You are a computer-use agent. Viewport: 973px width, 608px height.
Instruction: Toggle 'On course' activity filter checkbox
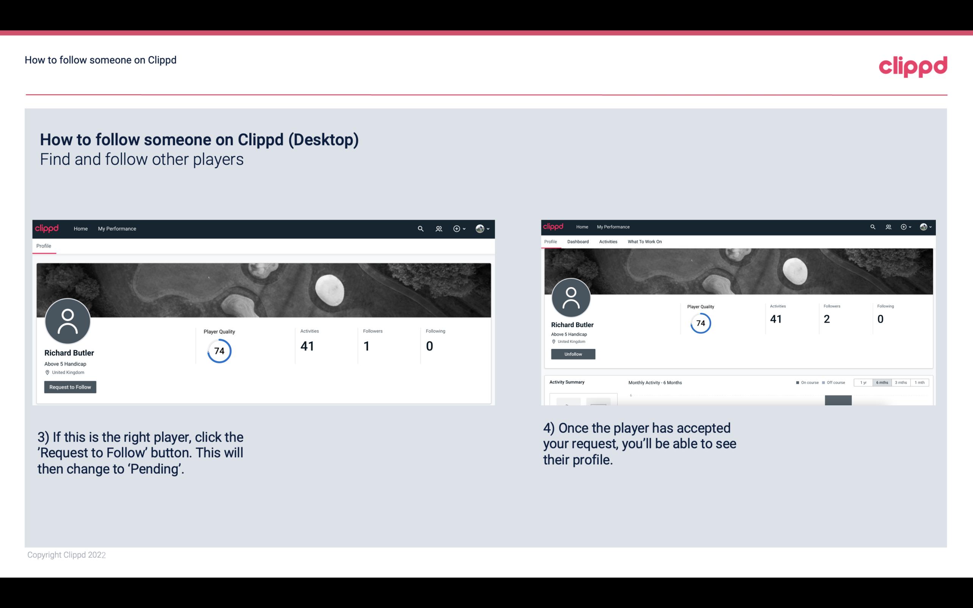pyautogui.click(x=796, y=383)
